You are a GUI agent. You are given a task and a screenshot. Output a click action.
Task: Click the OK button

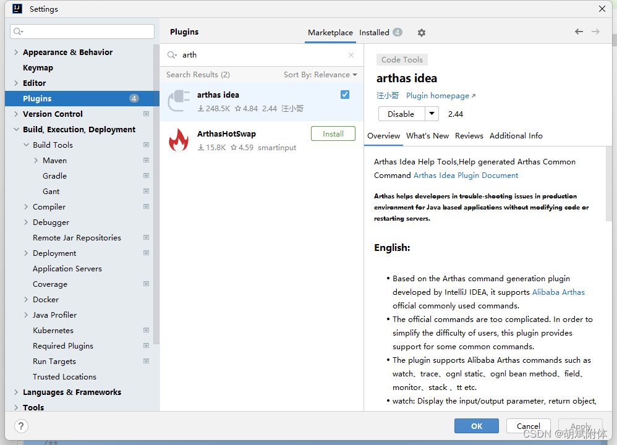[477, 426]
